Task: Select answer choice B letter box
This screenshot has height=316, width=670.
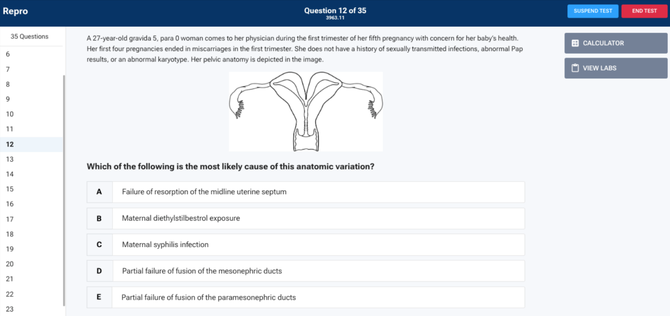Action: pos(99,219)
